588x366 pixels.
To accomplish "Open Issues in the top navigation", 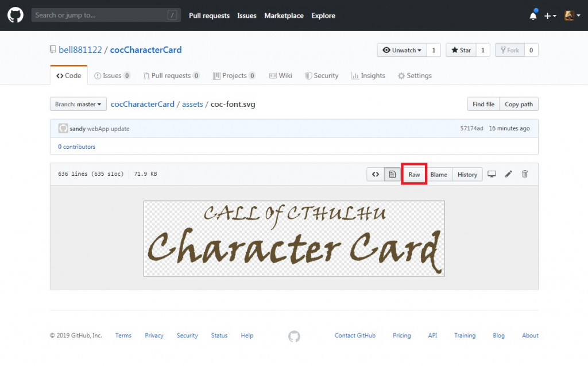I will tap(247, 16).
